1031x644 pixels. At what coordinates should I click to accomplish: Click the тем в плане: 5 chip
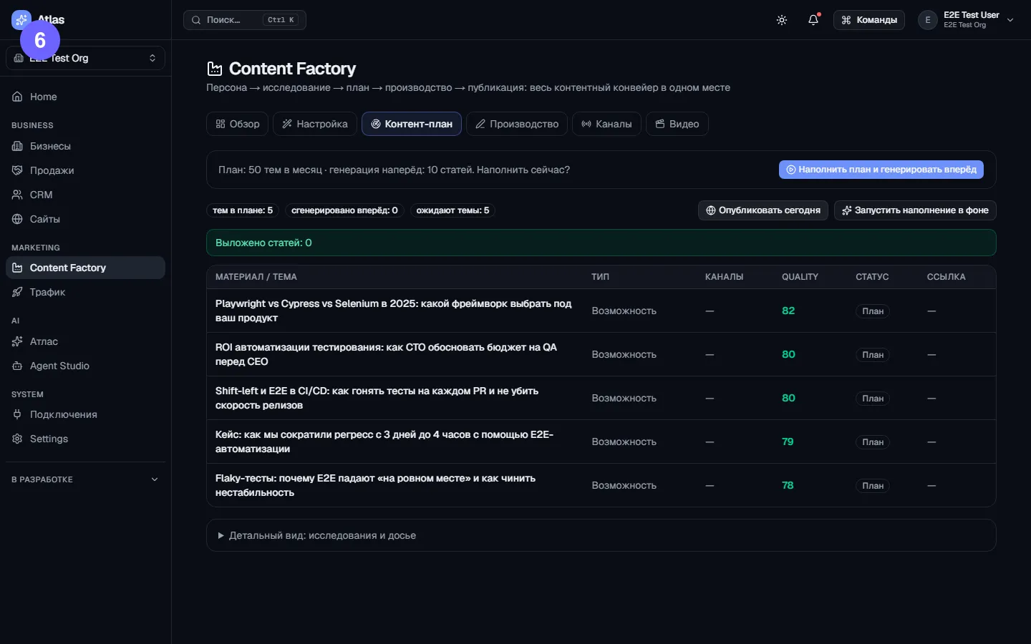[243, 210]
